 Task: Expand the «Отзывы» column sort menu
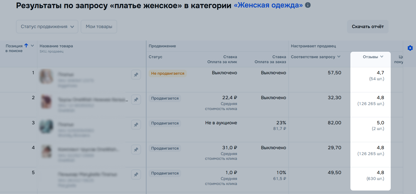(x=381, y=57)
